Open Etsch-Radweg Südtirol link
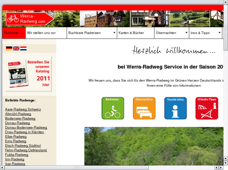Screen dimensions: 228x170 (x=23, y=146)
